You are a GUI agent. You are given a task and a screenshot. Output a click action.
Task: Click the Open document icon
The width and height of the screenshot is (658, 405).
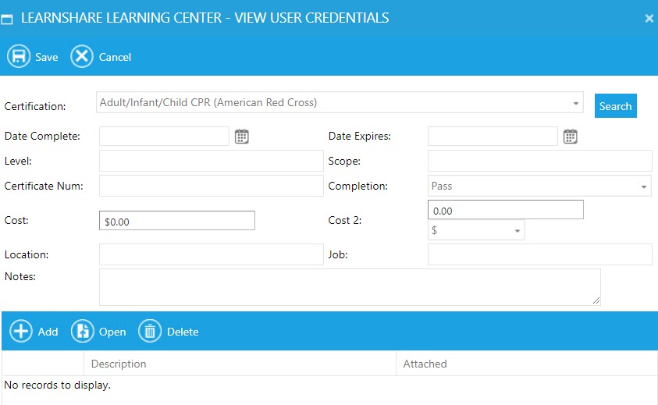coord(83,331)
